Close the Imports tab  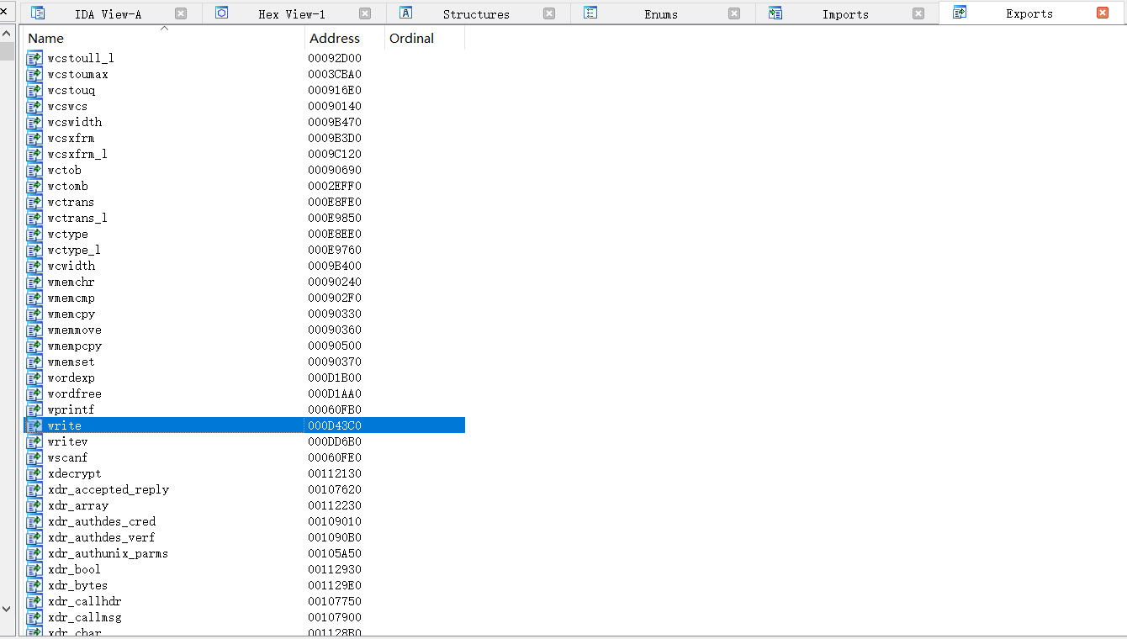click(x=918, y=13)
